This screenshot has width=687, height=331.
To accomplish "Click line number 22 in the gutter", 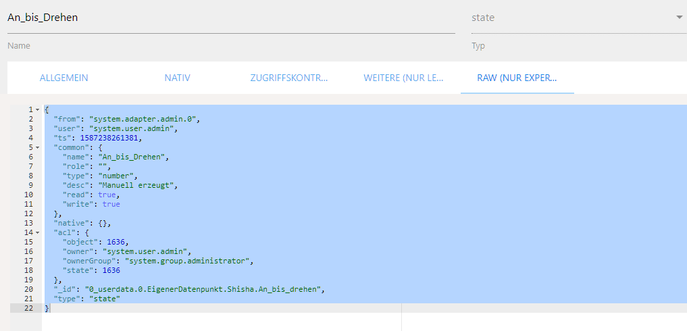I will (x=29, y=309).
